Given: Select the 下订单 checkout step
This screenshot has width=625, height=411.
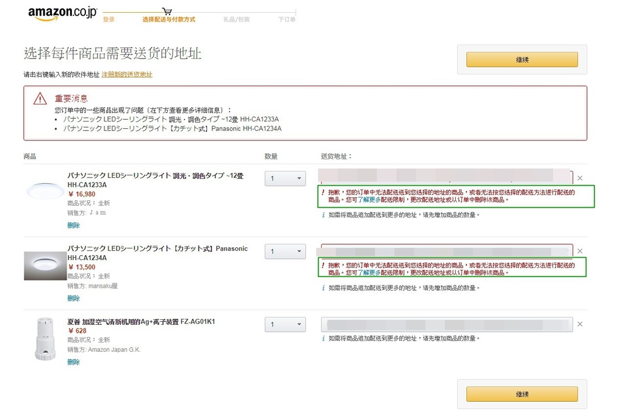Looking at the screenshot, I should coord(287,20).
